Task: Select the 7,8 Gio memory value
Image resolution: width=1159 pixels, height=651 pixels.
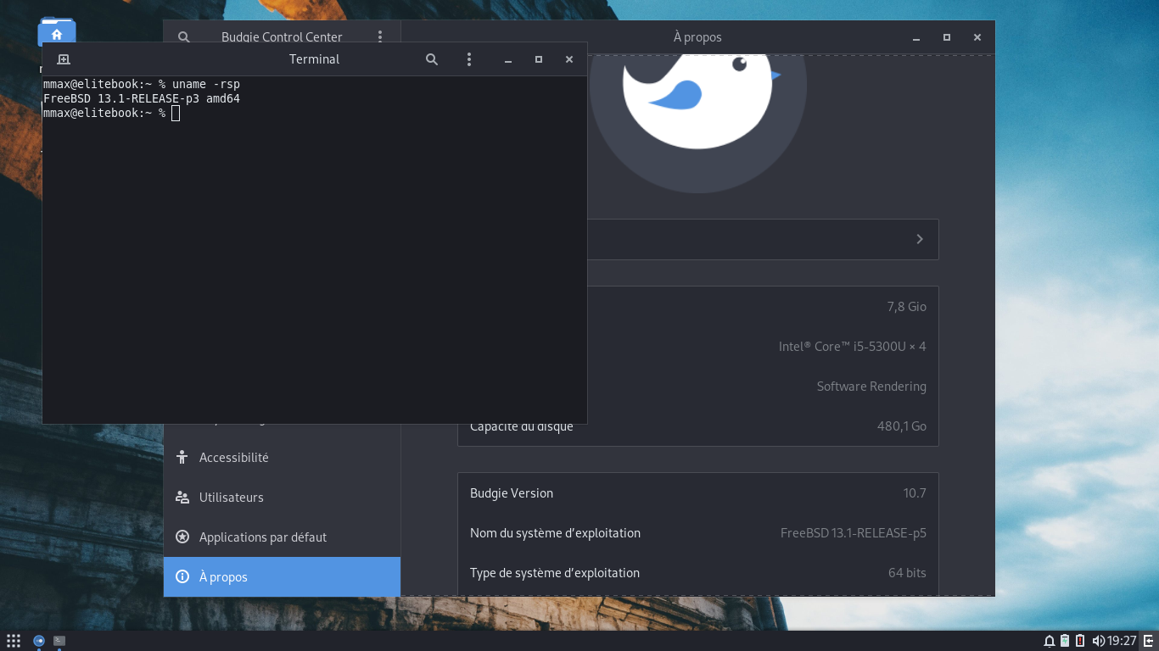Action: click(x=906, y=307)
